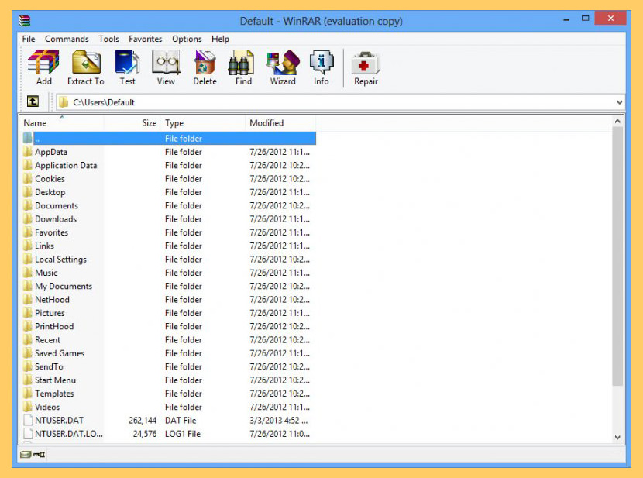Maximize the WinRAR window
The image size is (643, 478).
tap(585, 19)
